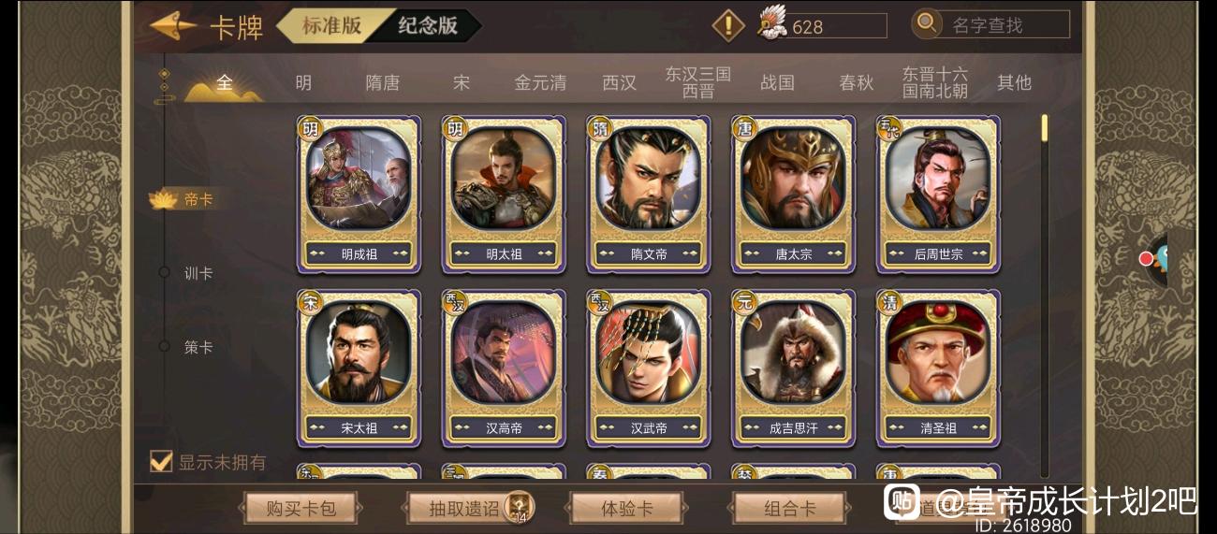Toggle the 显示未拥有 checkbox
1217x534 pixels.
pos(161,461)
